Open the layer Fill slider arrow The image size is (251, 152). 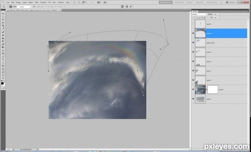219,18
